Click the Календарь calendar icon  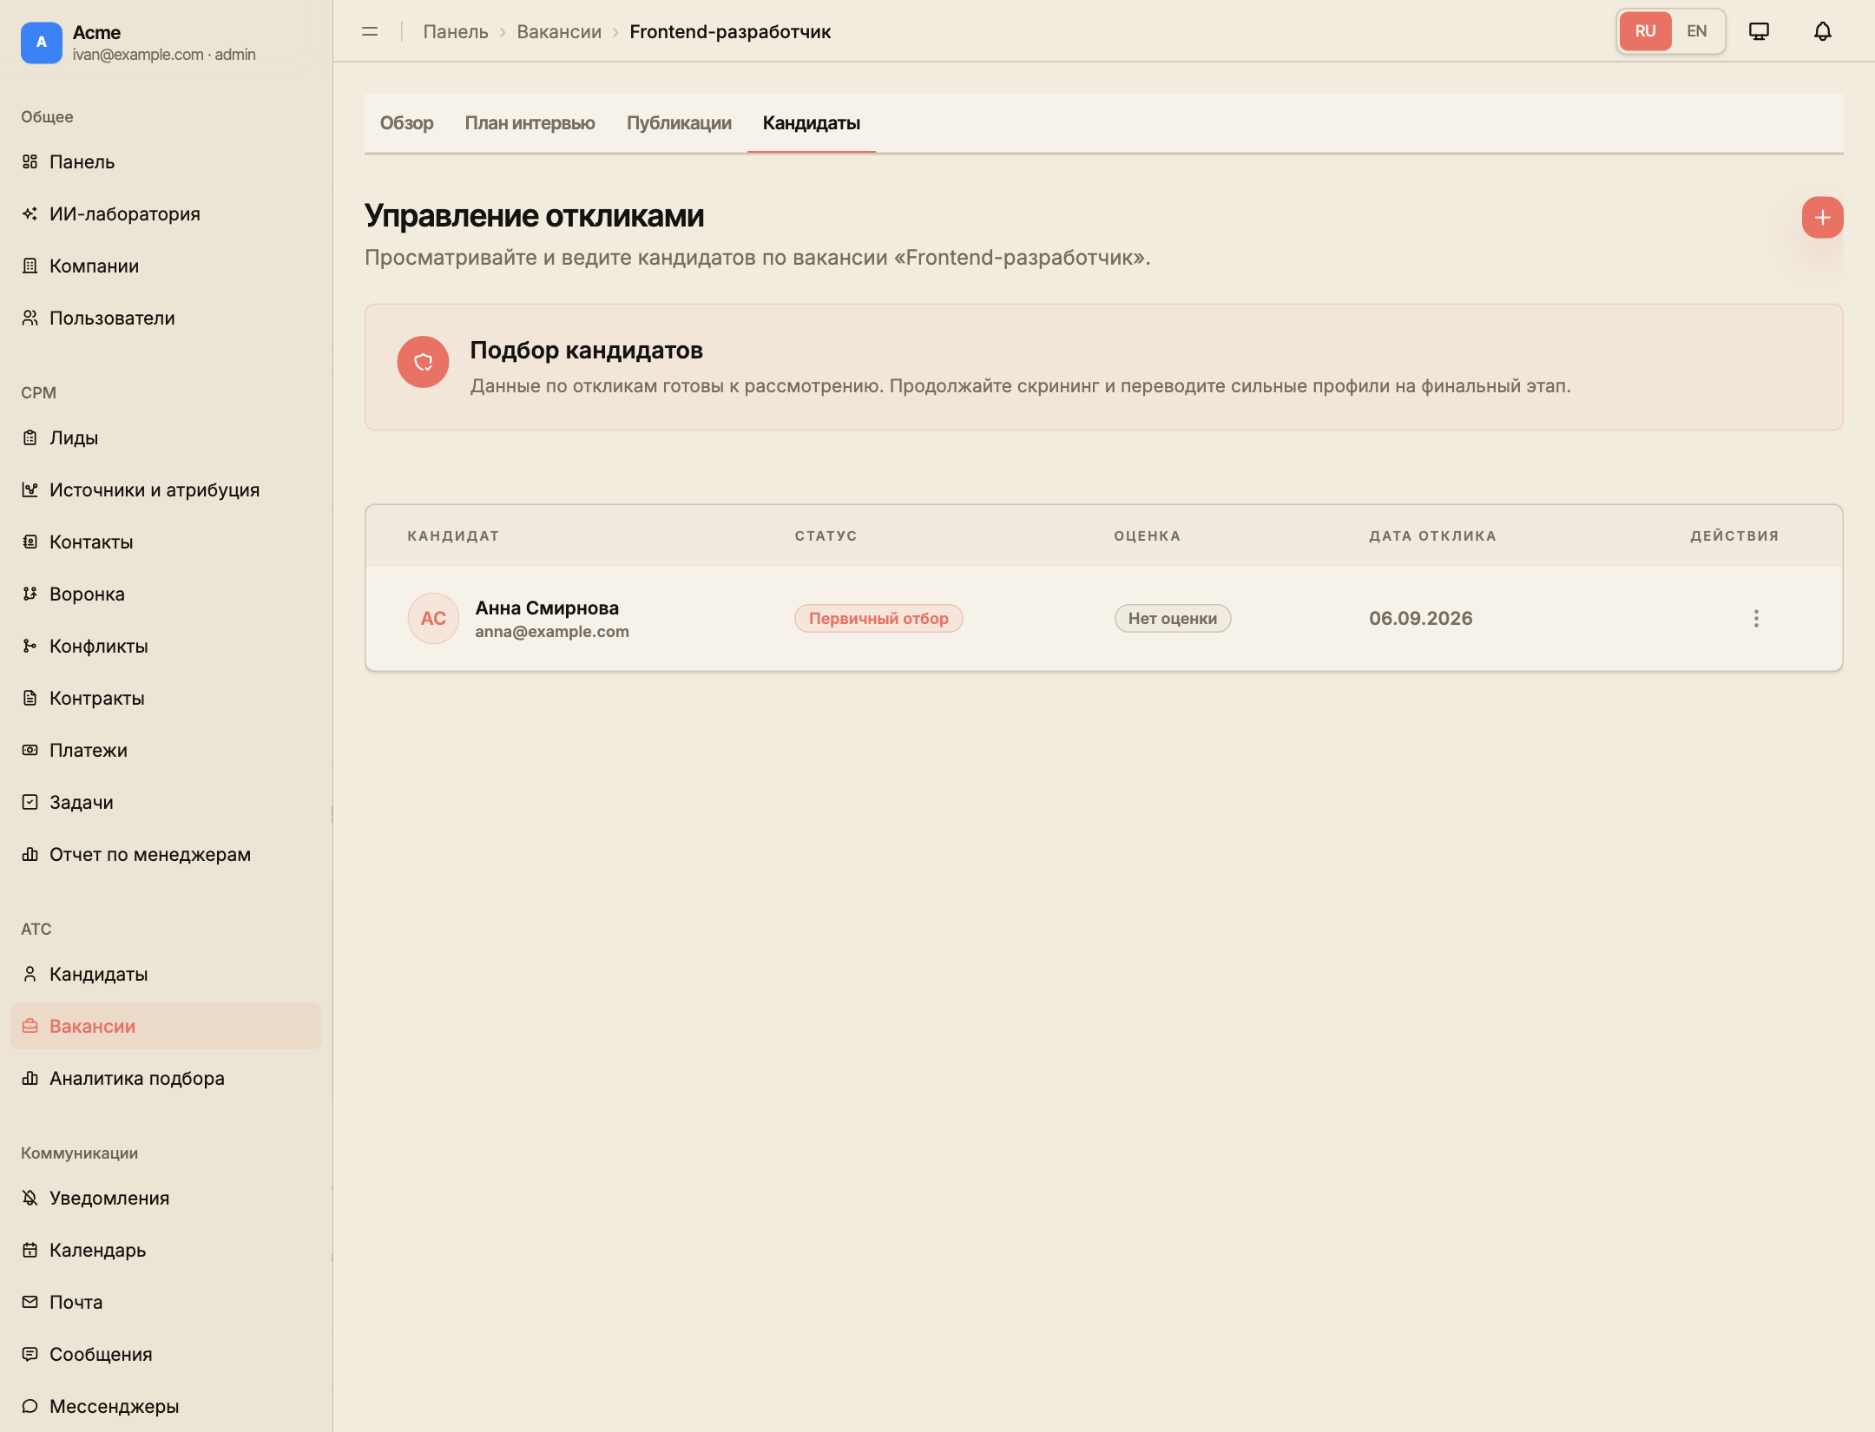pos(30,1250)
